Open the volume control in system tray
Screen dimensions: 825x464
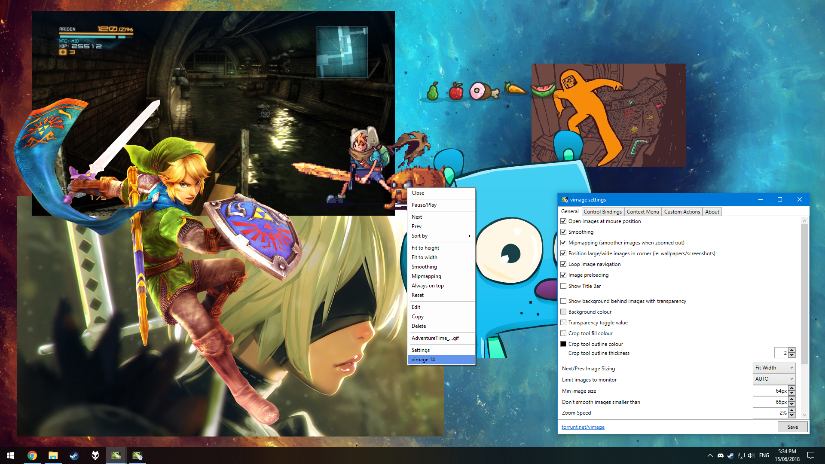pos(751,455)
